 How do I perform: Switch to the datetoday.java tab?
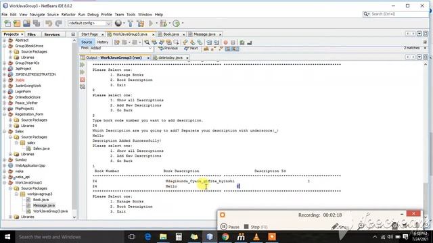pyautogui.click(x=170, y=57)
